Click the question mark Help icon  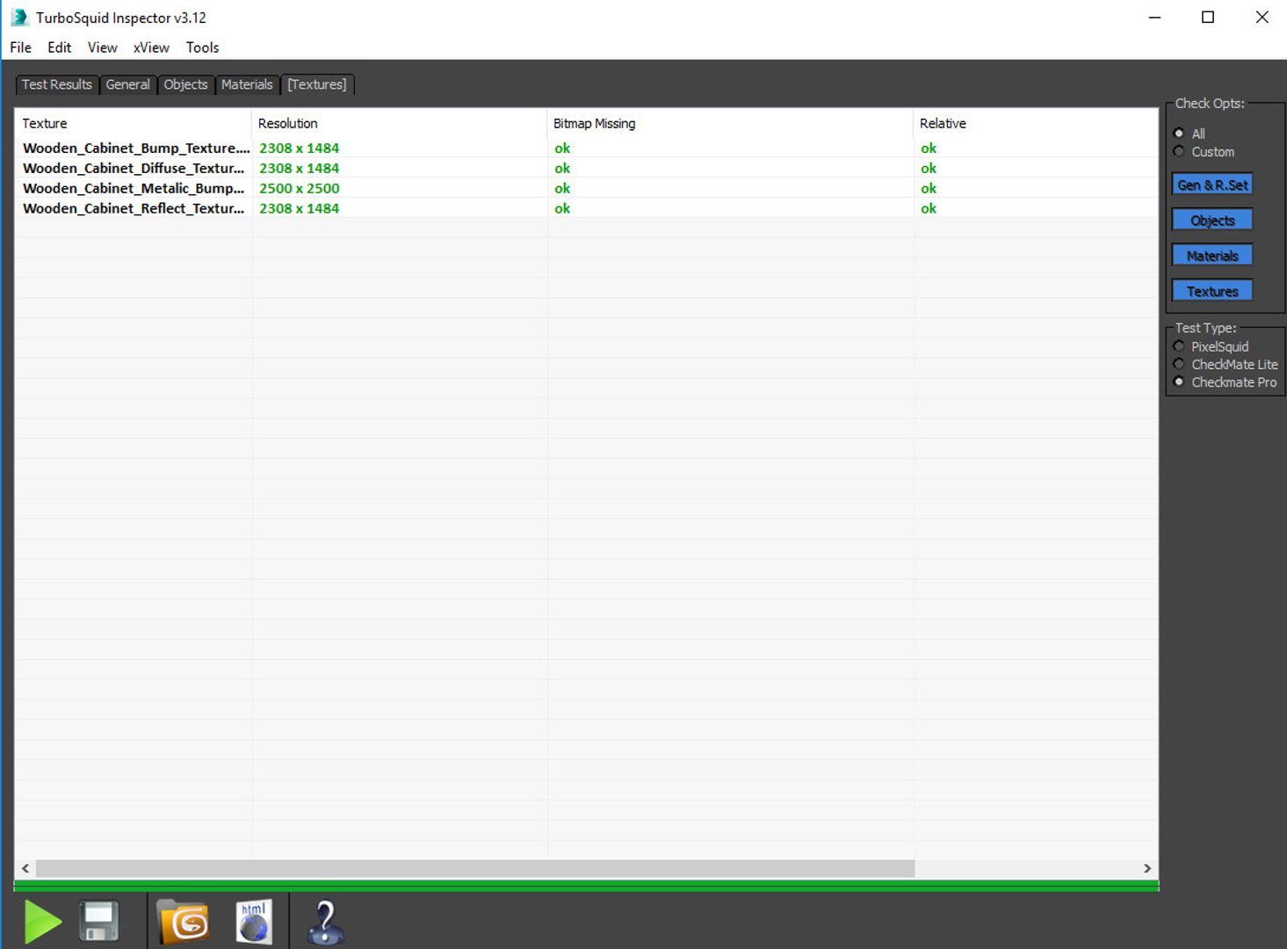(325, 923)
